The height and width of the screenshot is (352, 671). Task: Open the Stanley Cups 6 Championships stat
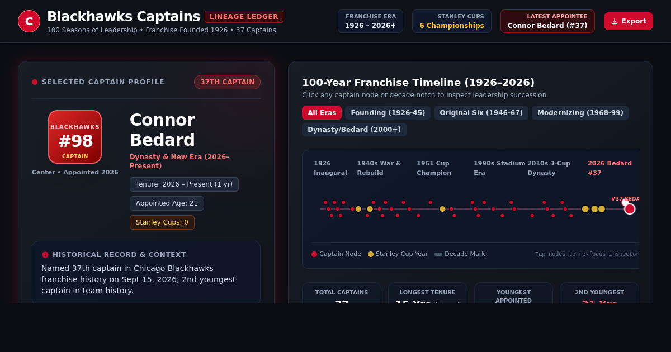point(452,21)
